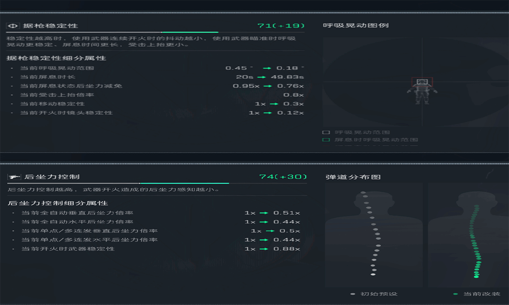Click the green 当前改装 legend dot

[x=456, y=294]
